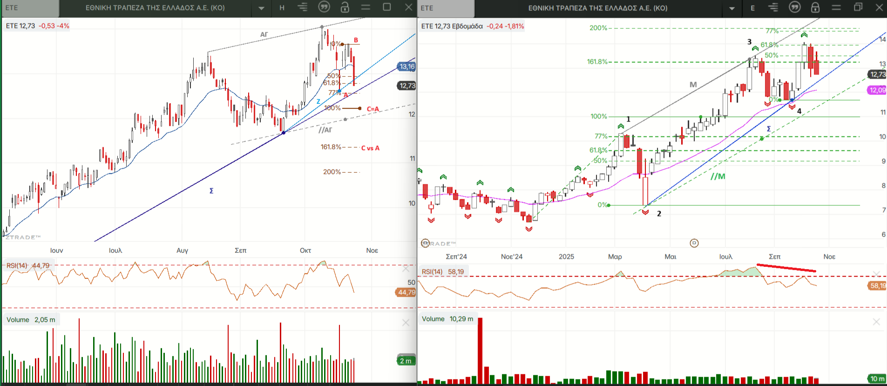
Task: Click the quotes icon in right chart toolbar
Action: point(795,7)
